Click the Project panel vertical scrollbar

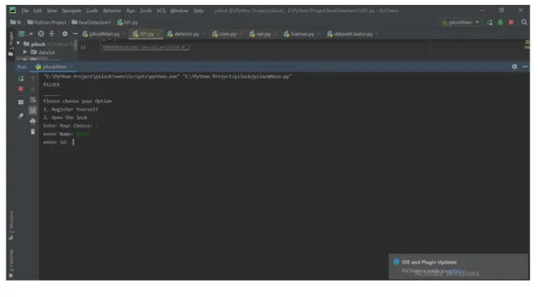(x=76, y=45)
